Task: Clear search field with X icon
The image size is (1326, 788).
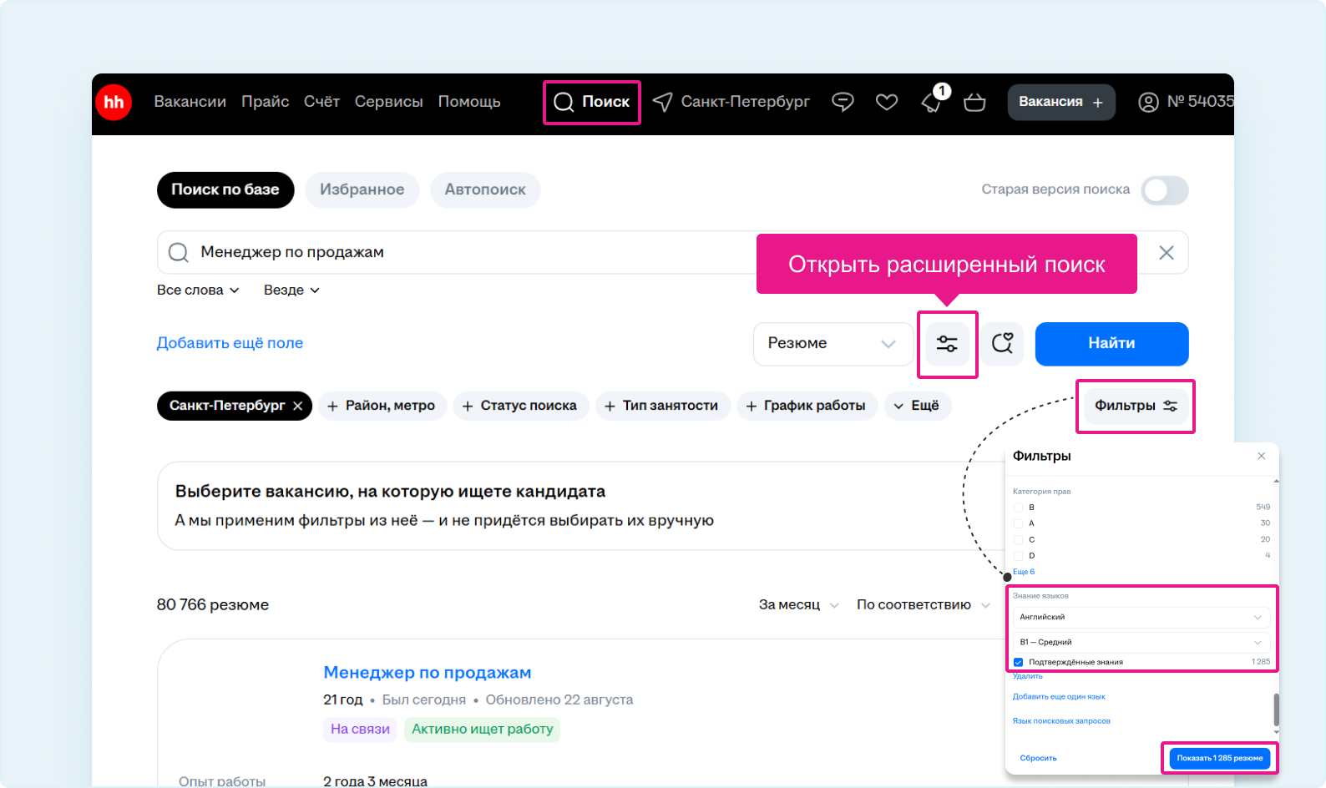Action: [x=1166, y=253]
